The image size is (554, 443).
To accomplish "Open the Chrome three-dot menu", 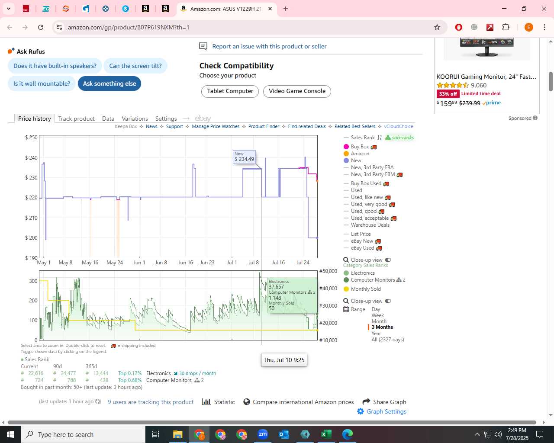I will (x=544, y=27).
